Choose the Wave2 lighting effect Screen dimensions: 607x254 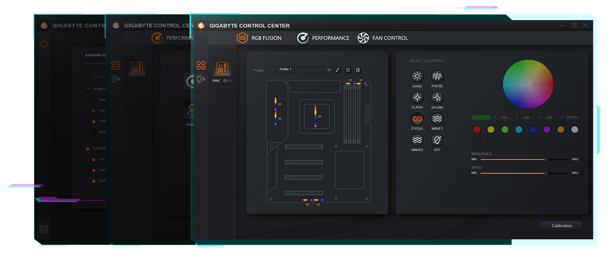(417, 140)
